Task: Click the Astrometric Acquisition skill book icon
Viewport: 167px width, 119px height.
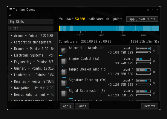Action: pos(64,51)
